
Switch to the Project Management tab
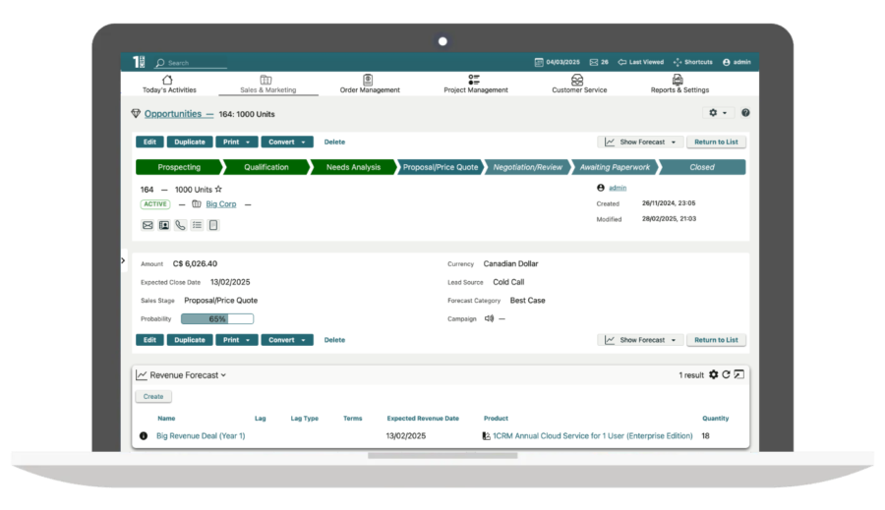475,84
